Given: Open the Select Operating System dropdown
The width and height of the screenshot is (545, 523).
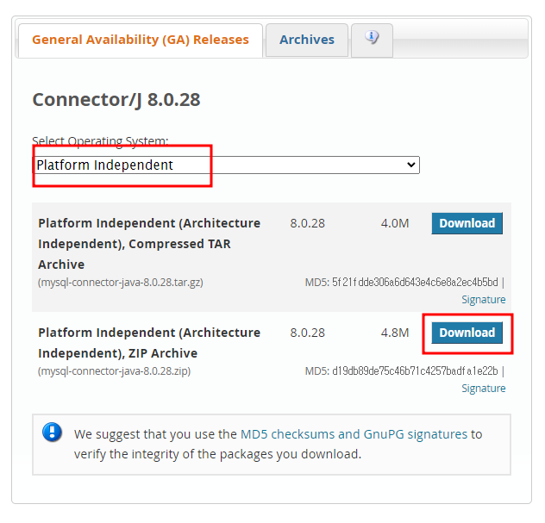Looking at the screenshot, I should [226, 165].
